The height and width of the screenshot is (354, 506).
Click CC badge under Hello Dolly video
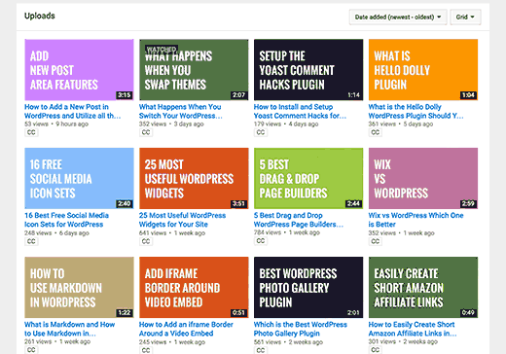coord(376,132)
